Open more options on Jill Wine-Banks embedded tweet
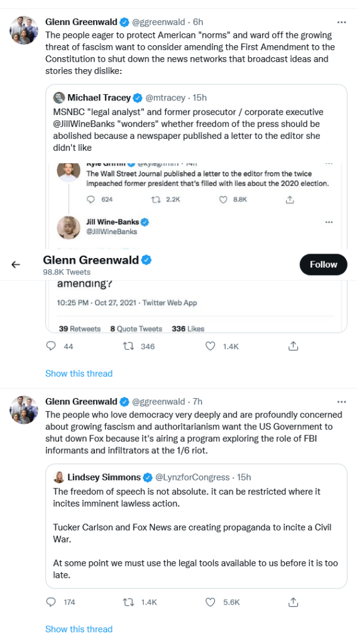Image resolution: width=357 pixels, height=643 pixels. (329, 222)
